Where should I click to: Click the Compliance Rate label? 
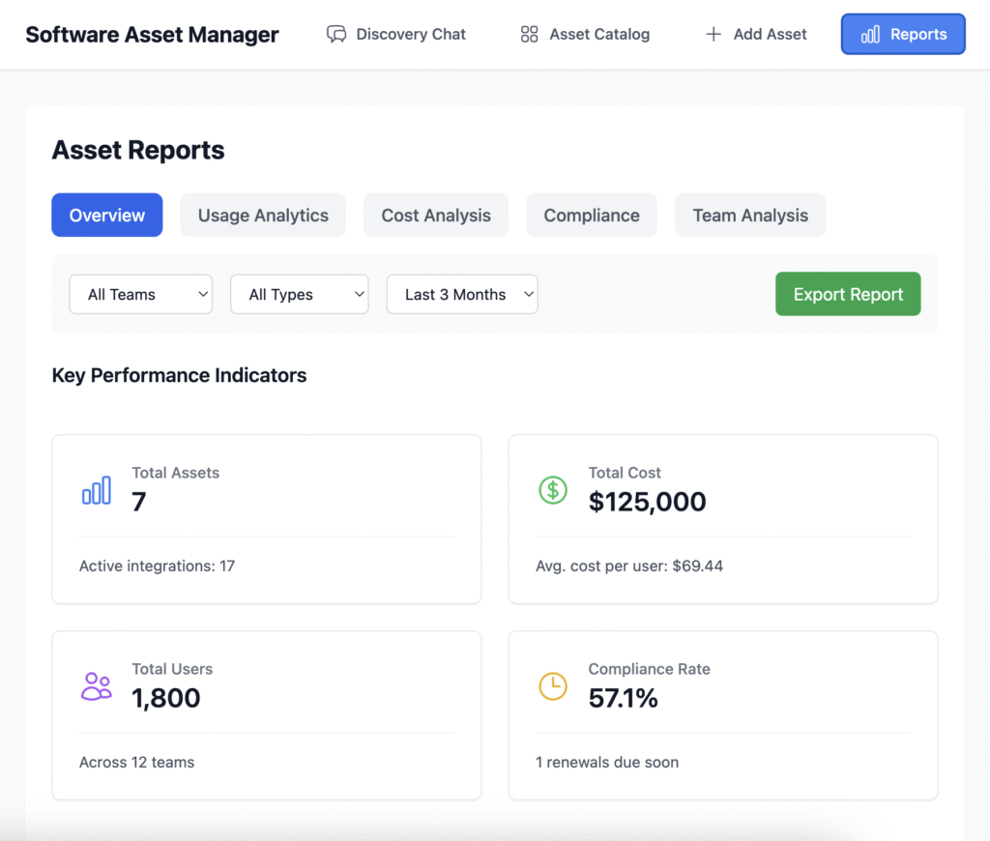[x=649, y=669]
